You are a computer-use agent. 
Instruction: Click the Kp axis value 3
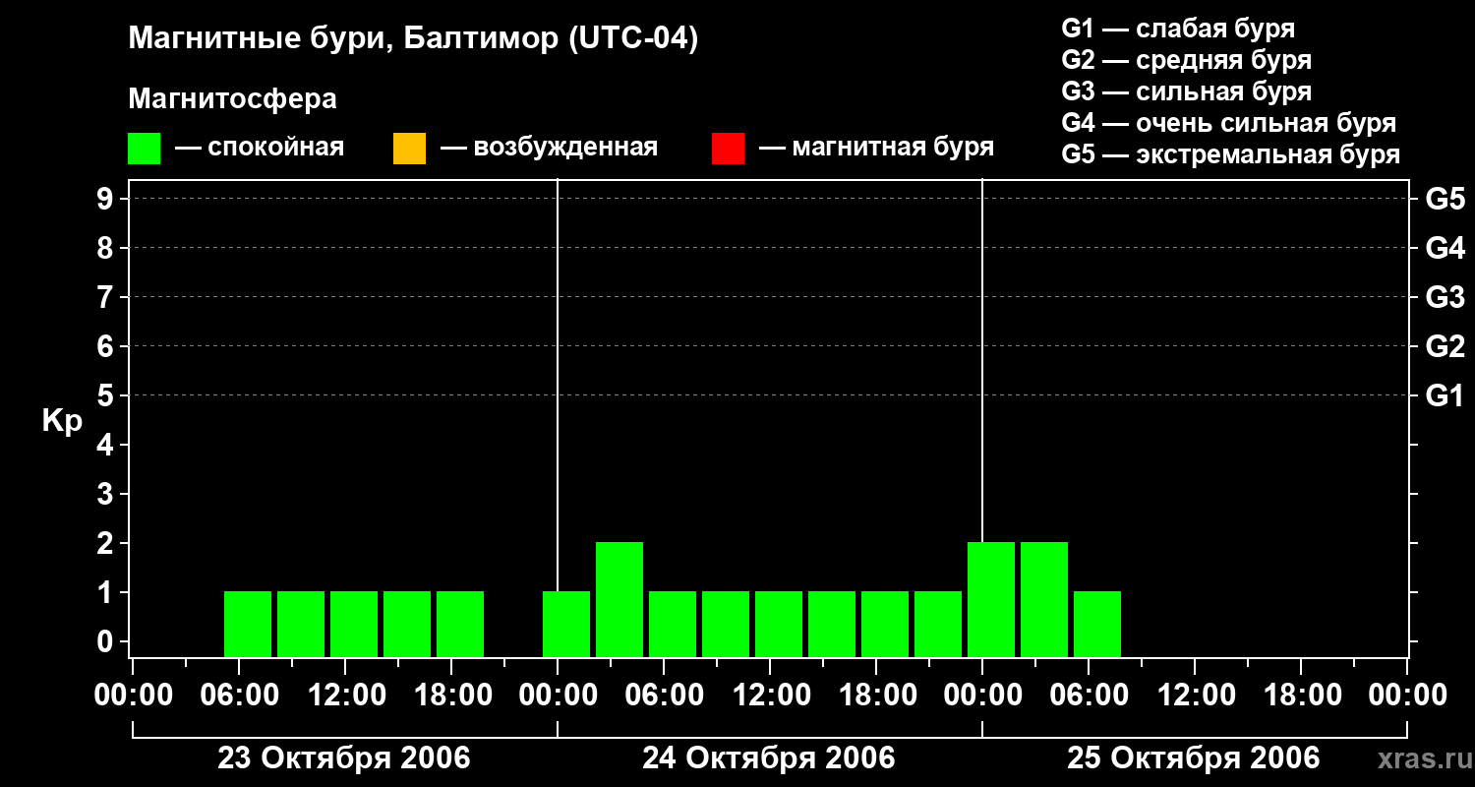coord(107,494)
